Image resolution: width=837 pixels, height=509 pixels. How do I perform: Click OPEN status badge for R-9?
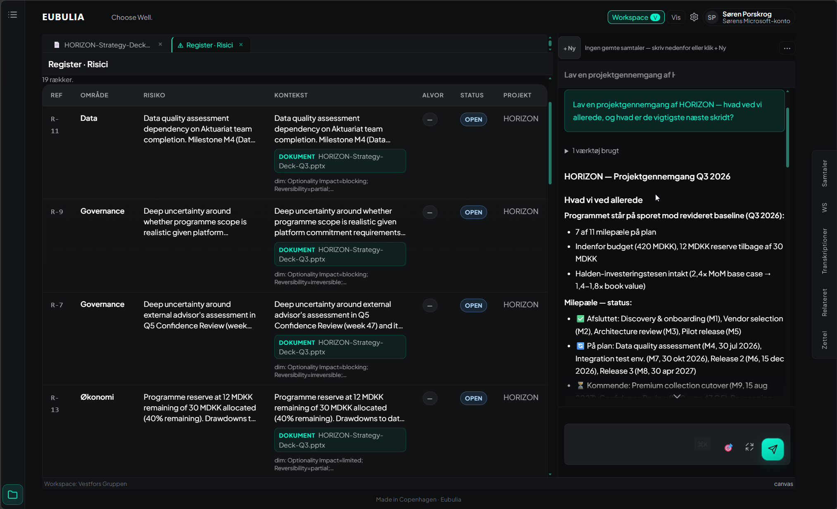(x=473, y=212)
